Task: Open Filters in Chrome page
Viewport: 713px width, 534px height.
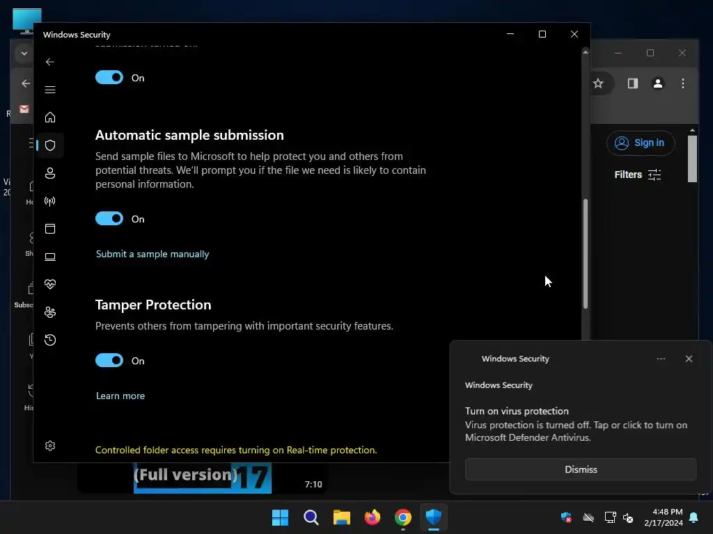Action: (638, 175)
